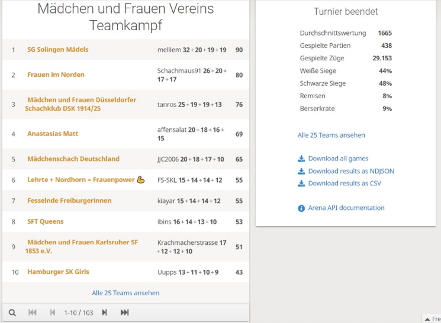Click the 1-10 / 103 page indicator

79,313
